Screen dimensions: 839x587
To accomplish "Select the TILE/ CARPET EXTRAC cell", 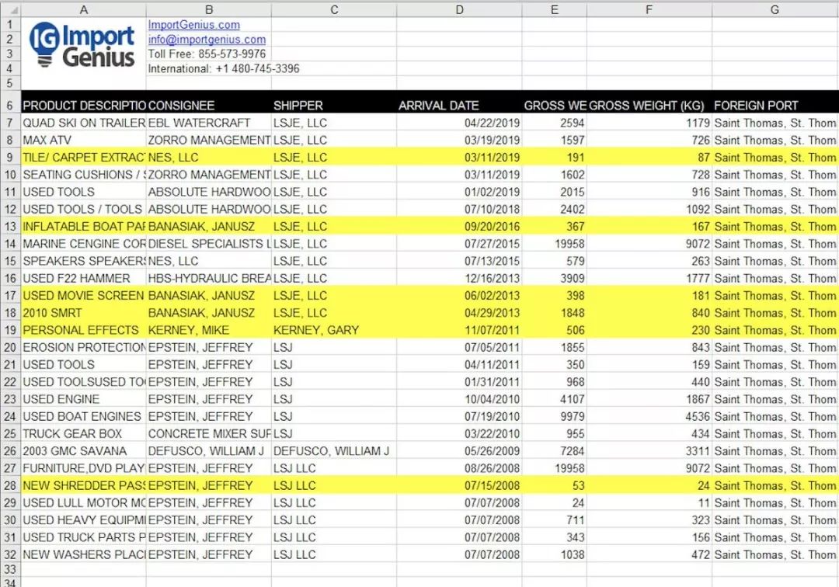I will tap(83, 157).
